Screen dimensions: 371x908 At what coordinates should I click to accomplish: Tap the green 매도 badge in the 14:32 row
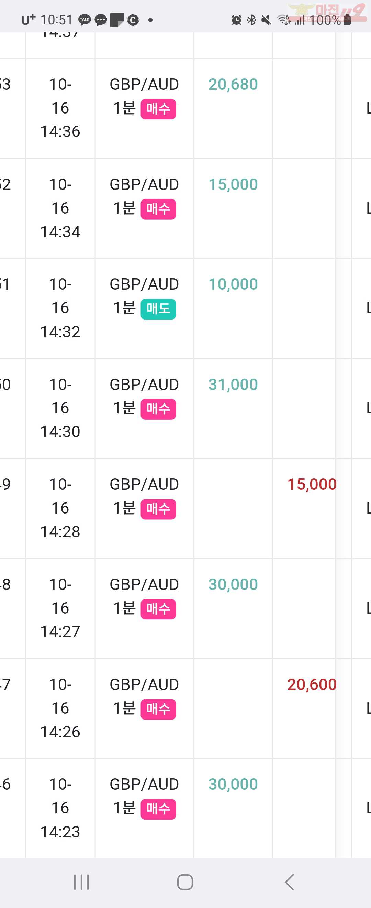(158, 309)
